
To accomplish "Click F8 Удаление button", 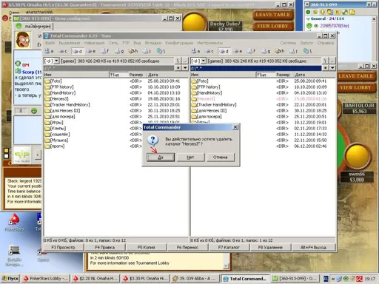I will click(270, 247).
